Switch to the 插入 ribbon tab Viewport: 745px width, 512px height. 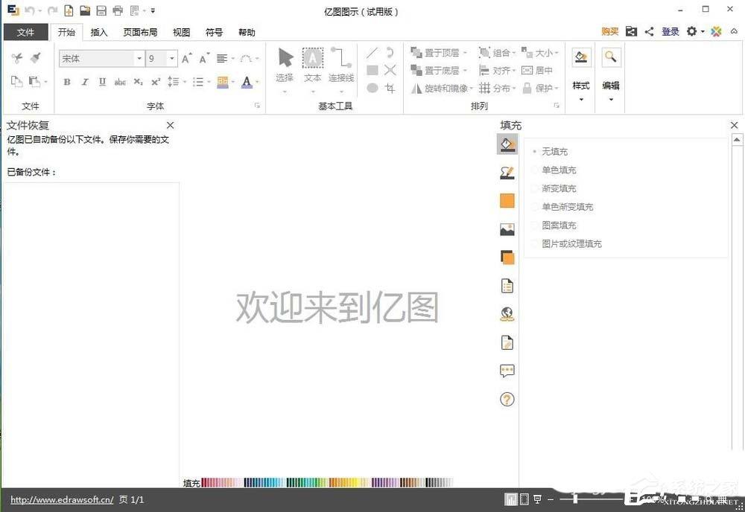99,32
